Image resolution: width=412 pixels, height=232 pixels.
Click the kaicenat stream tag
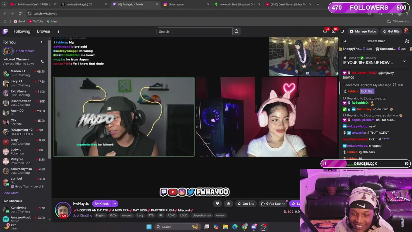coord(127,215)
